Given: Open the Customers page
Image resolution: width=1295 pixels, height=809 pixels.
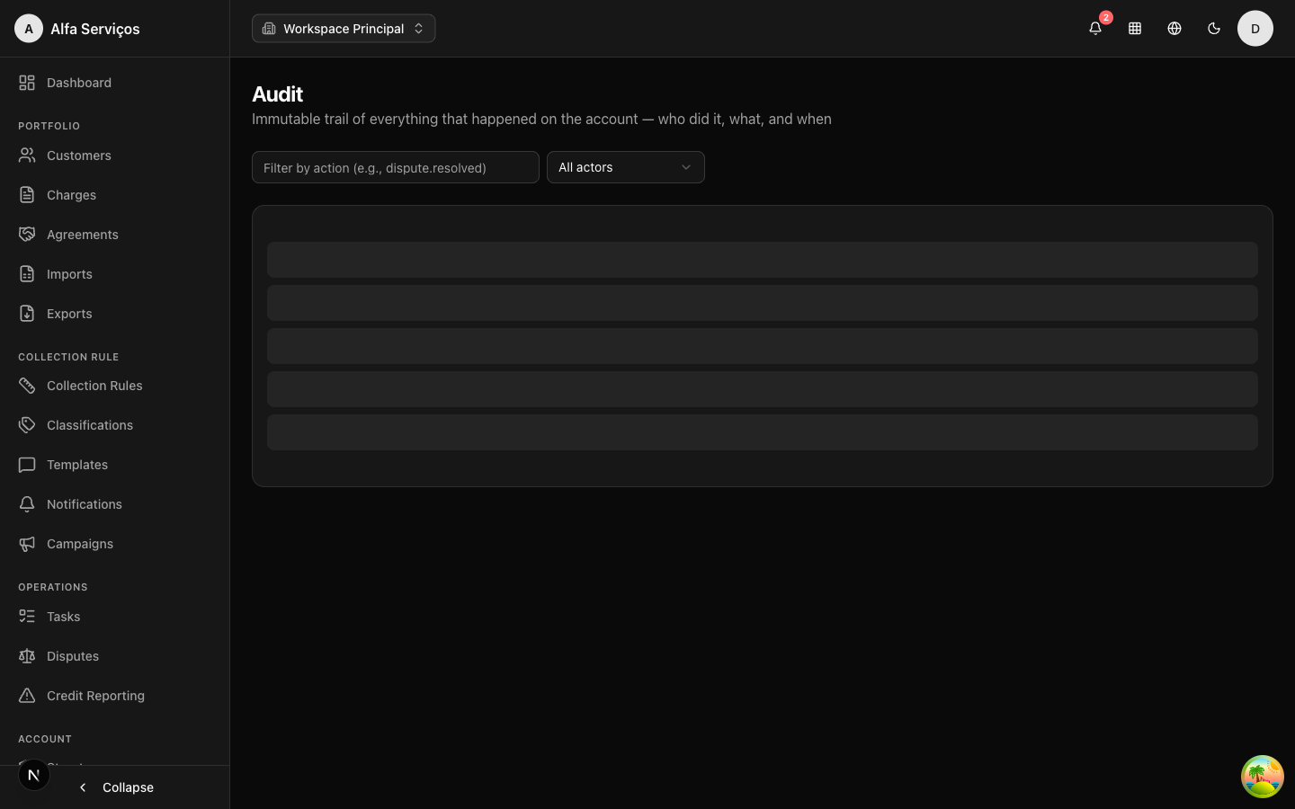Looking at the screenshot, I should pyautogui.click(x=114, y=156).
